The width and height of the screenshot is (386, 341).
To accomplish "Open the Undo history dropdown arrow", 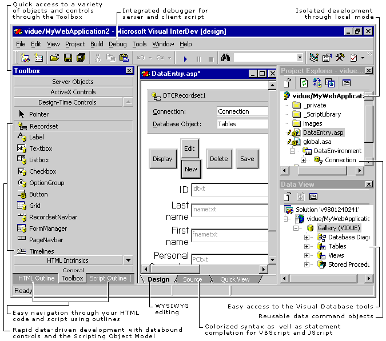I will coord(150,58).
